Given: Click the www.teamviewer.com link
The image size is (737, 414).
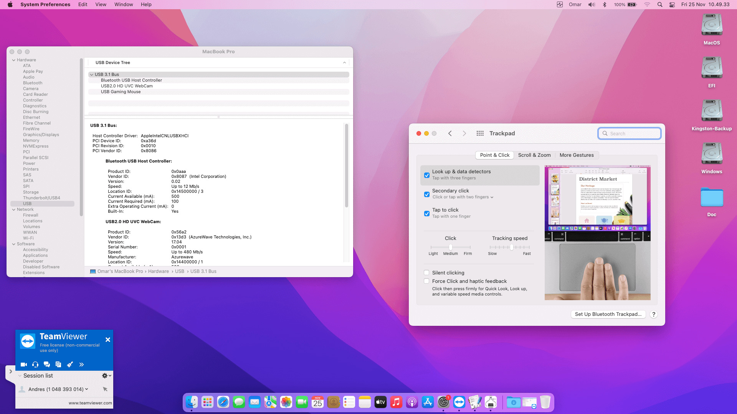Looking at the screenshot, I should pos(90,403).
